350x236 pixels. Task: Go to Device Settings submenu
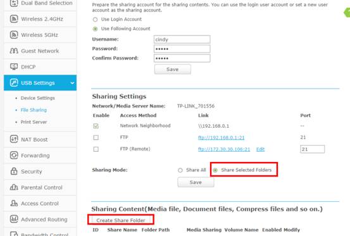[38, 98]
